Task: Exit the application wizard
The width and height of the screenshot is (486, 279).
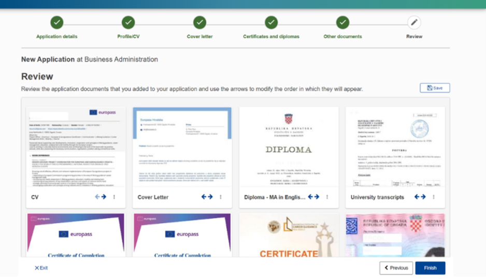Action: click(41, 268)
